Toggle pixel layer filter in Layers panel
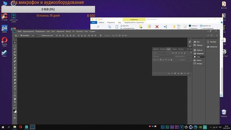The height and width of the screenshot is (130, 231). click(173, 53)
